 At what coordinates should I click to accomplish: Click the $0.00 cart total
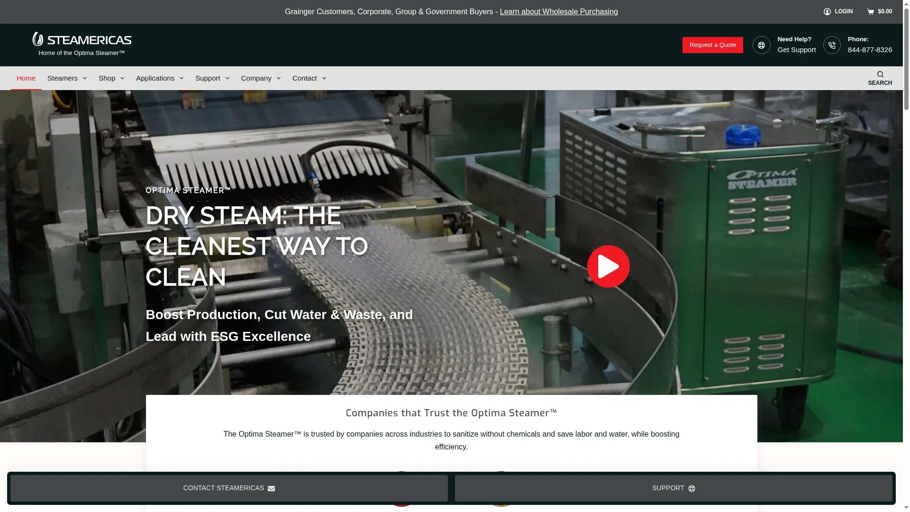(885, 11)
